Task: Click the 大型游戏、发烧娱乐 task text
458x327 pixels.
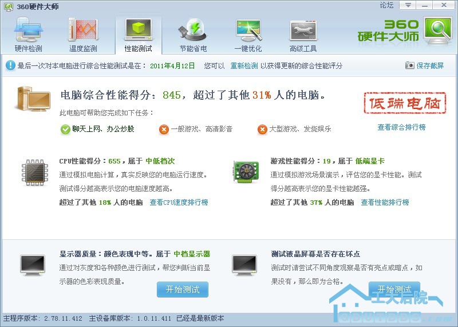Action: click(300, 129)
